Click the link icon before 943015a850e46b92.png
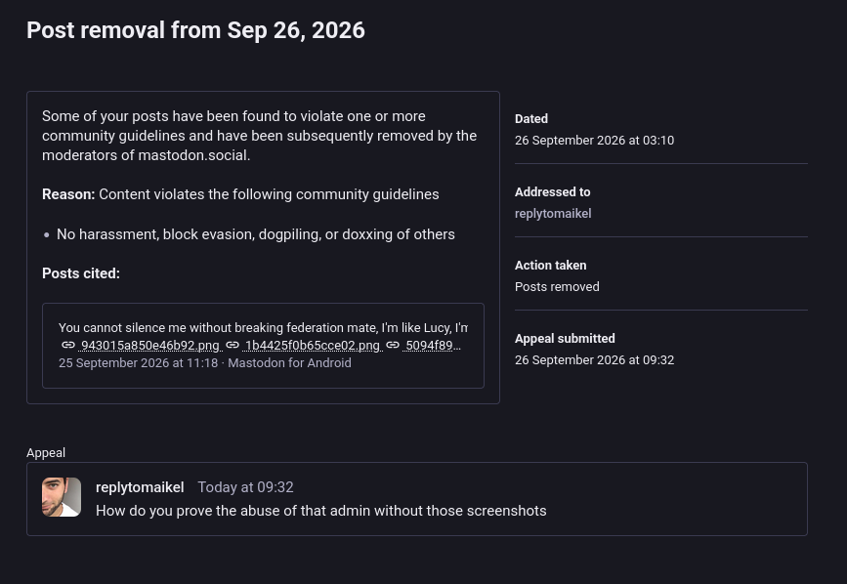Screen dimensions: 847x584 [x=68, y=345]
